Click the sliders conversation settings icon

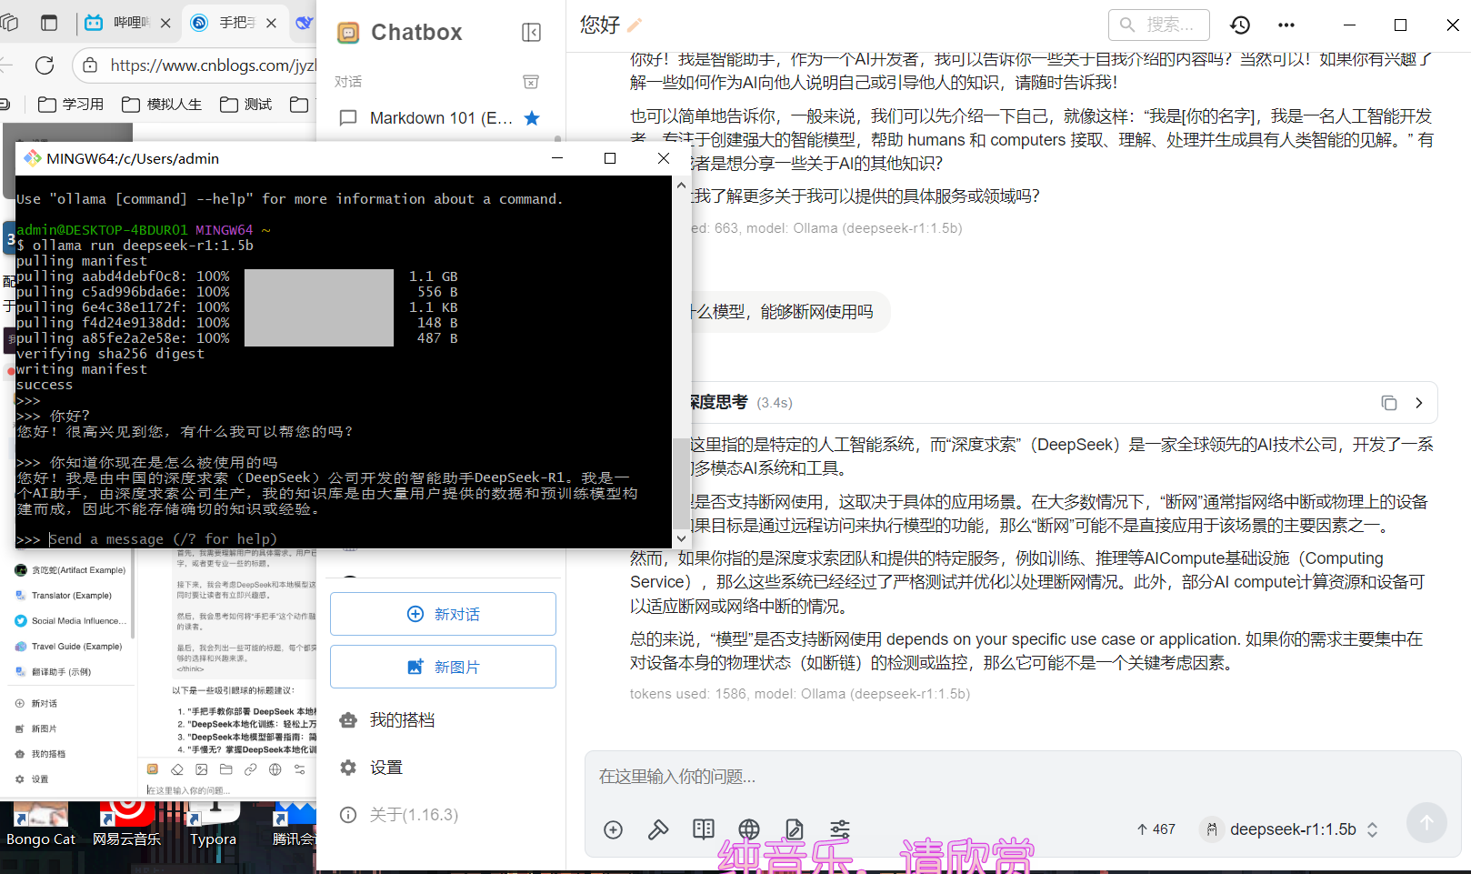tap(840, 829)
